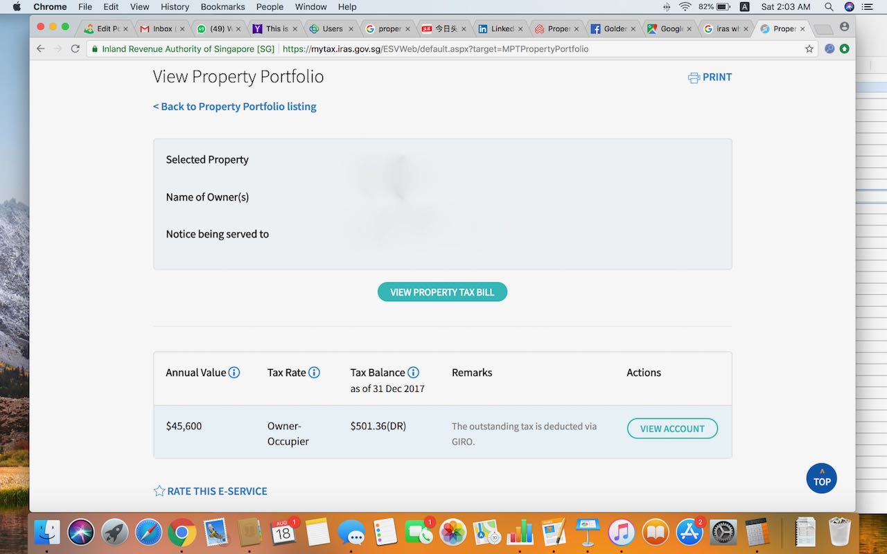Click VIEW PROPERTY TAX BILL
887x554 pixels.
point(442,292)
